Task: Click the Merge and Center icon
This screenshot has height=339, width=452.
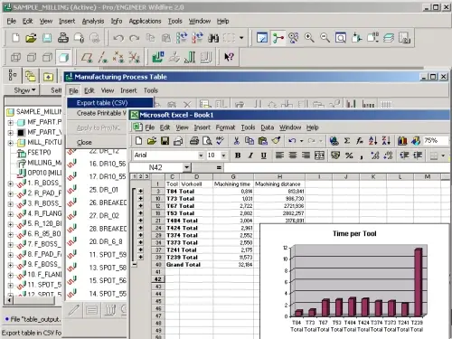Action: 319,155
